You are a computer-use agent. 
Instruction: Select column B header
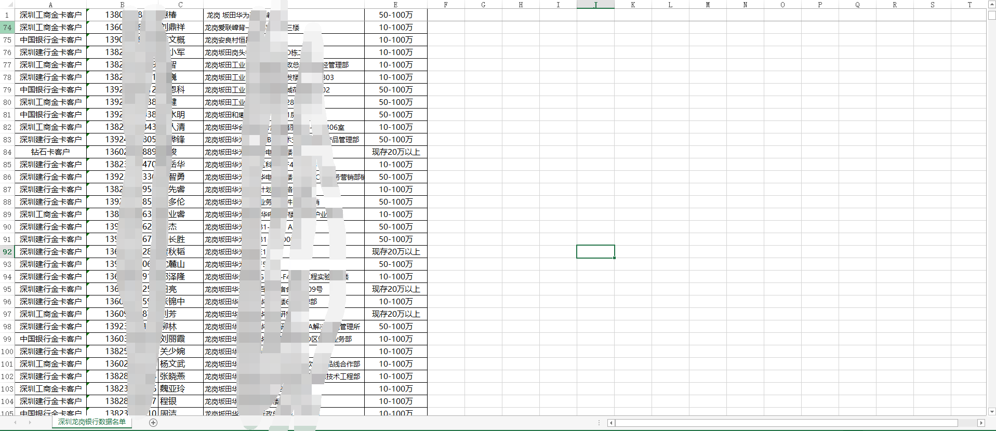[122, 4]
